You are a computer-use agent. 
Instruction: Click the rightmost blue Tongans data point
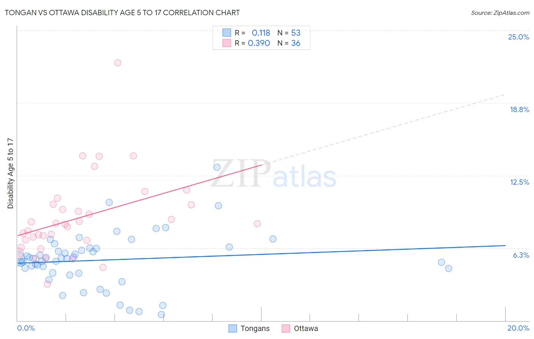click(x=449, y=268)
